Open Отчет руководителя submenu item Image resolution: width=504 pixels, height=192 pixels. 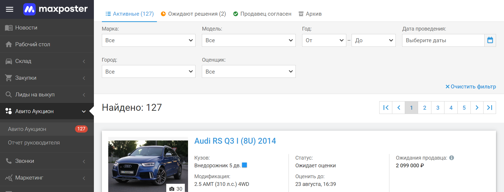47,143
